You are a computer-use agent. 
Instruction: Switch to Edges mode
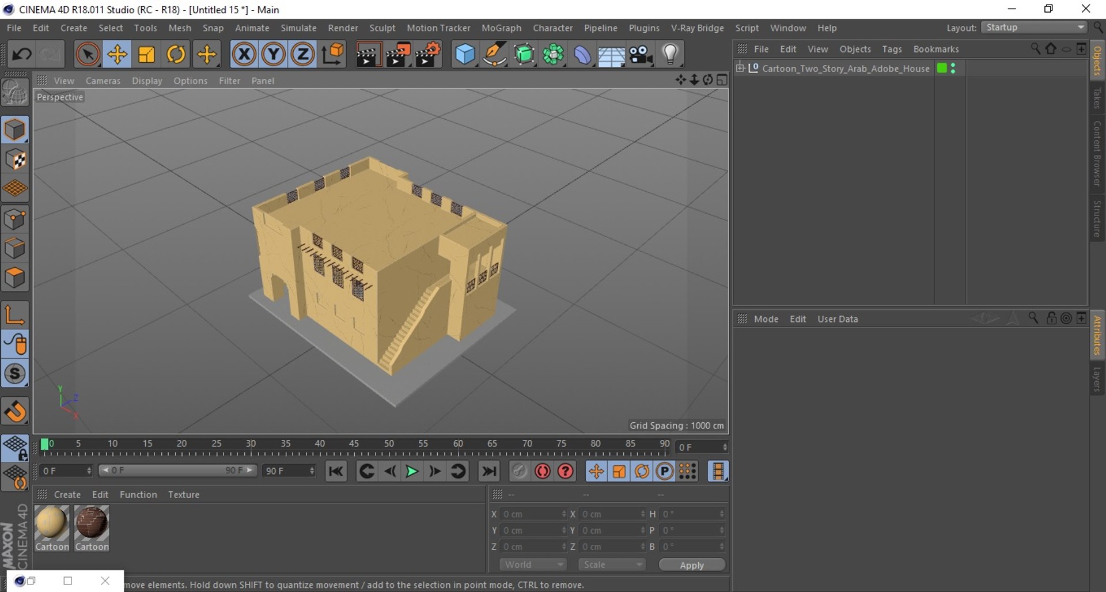(15, 249)
